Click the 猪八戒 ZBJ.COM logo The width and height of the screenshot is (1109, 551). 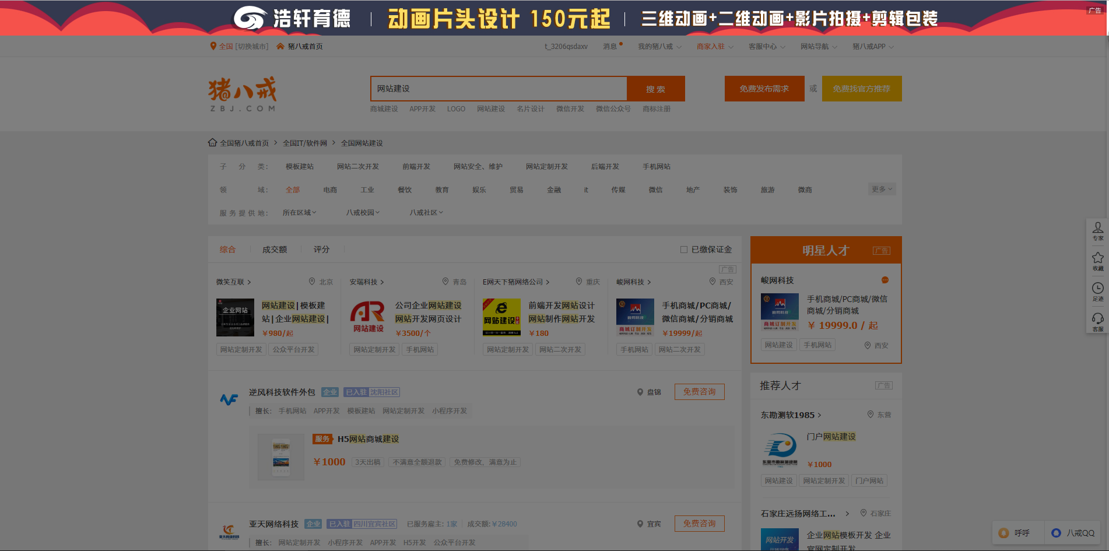(243, 94)
